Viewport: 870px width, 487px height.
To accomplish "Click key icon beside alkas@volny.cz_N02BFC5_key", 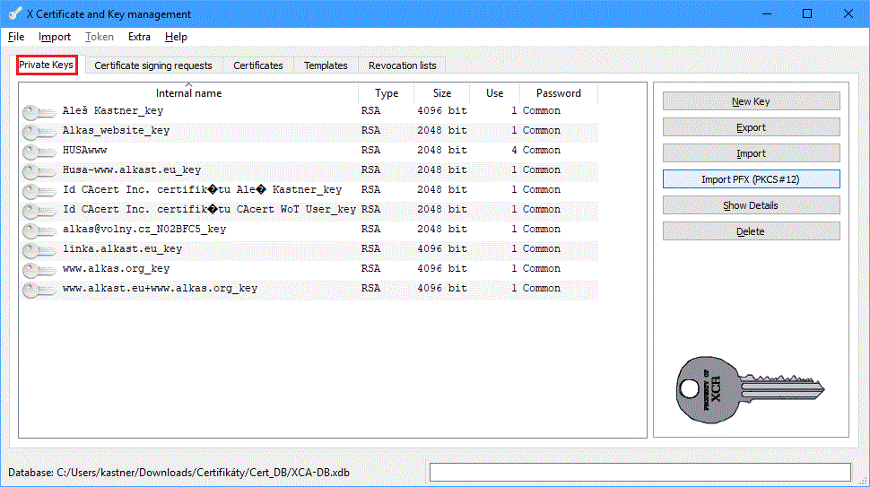I will pyautogui.click(x=39, y=230).
